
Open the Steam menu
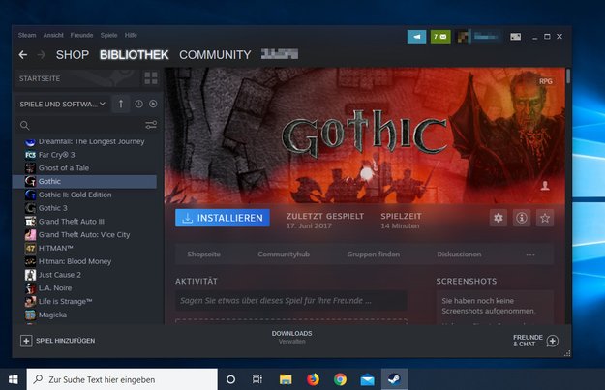point(27,35)
